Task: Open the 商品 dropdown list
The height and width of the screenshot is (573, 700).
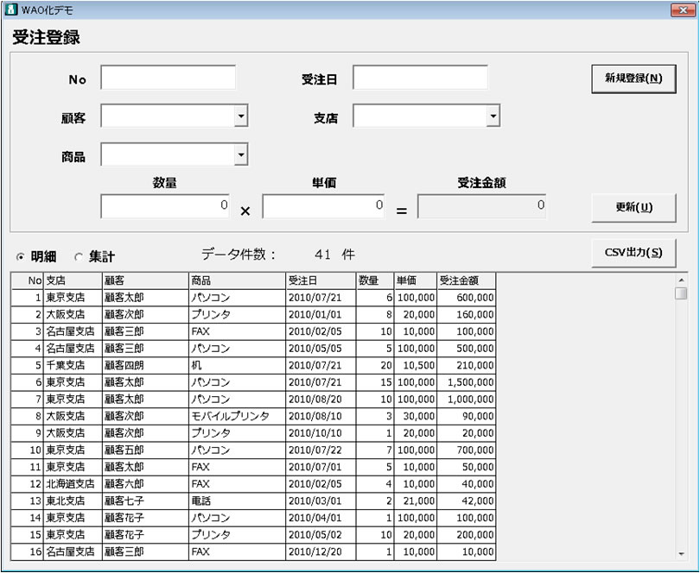Action: tap(240, 155)
